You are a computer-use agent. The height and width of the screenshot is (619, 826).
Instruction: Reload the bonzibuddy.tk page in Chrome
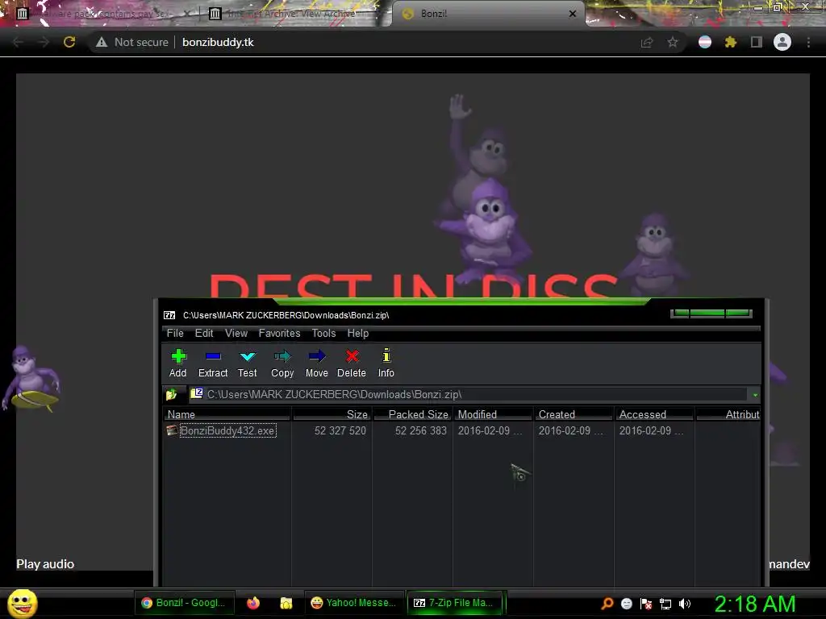pyautogui.click(x=69, y=42)
